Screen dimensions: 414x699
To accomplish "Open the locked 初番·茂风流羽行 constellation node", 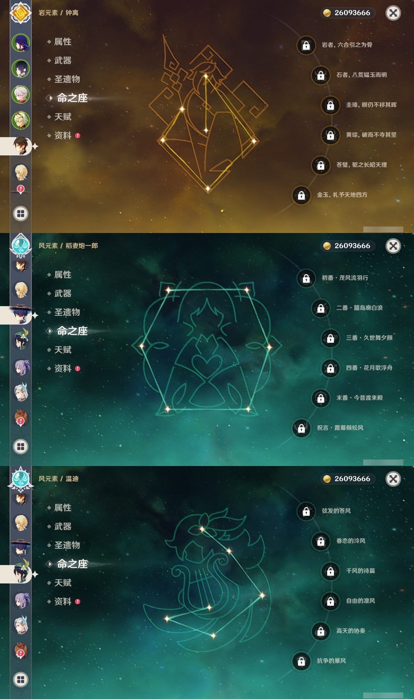I will 306,278.
